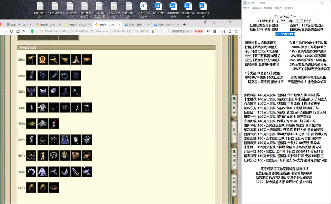Close the 鉴宝广场 browser tab
The width and height of the screenshot is (331, 204).
click(x=30, y=25)
